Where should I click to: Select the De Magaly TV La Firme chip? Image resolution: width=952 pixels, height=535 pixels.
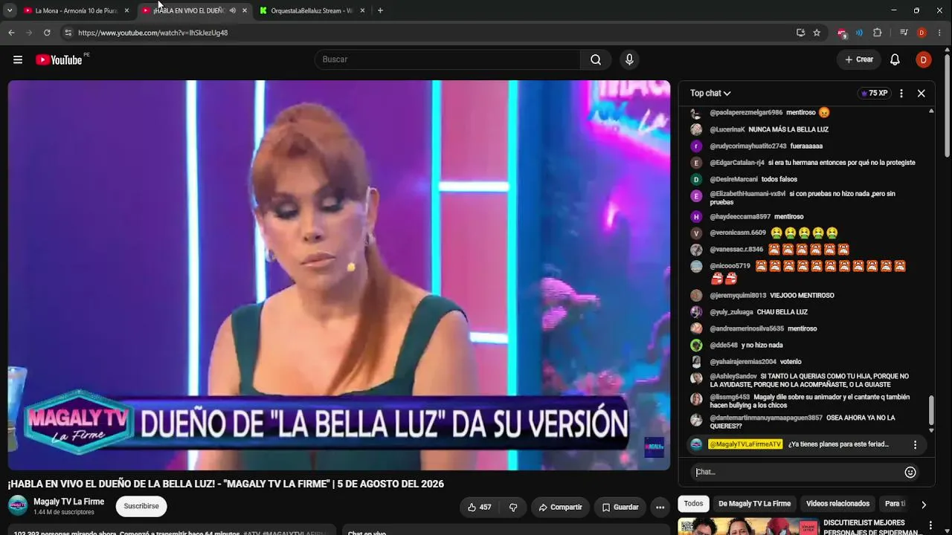click(754, 504)
